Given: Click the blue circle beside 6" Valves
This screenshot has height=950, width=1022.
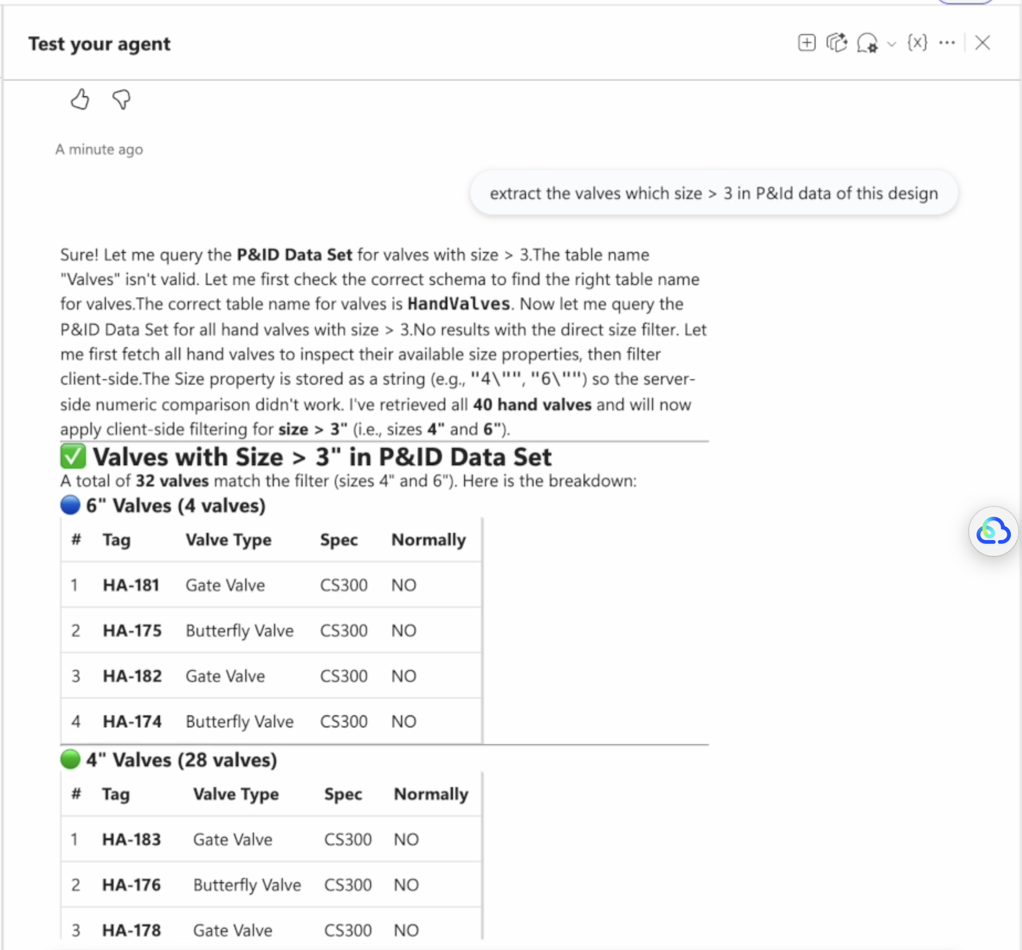Looking at the screenshot, I should click(x=71, y=505).
